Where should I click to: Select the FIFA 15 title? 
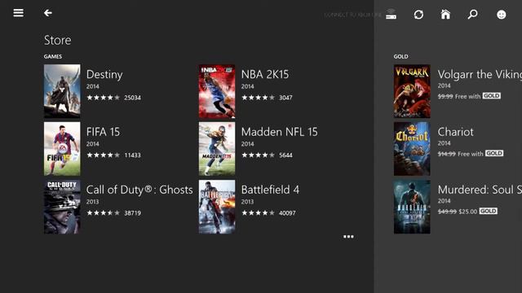tap(103, 132)
